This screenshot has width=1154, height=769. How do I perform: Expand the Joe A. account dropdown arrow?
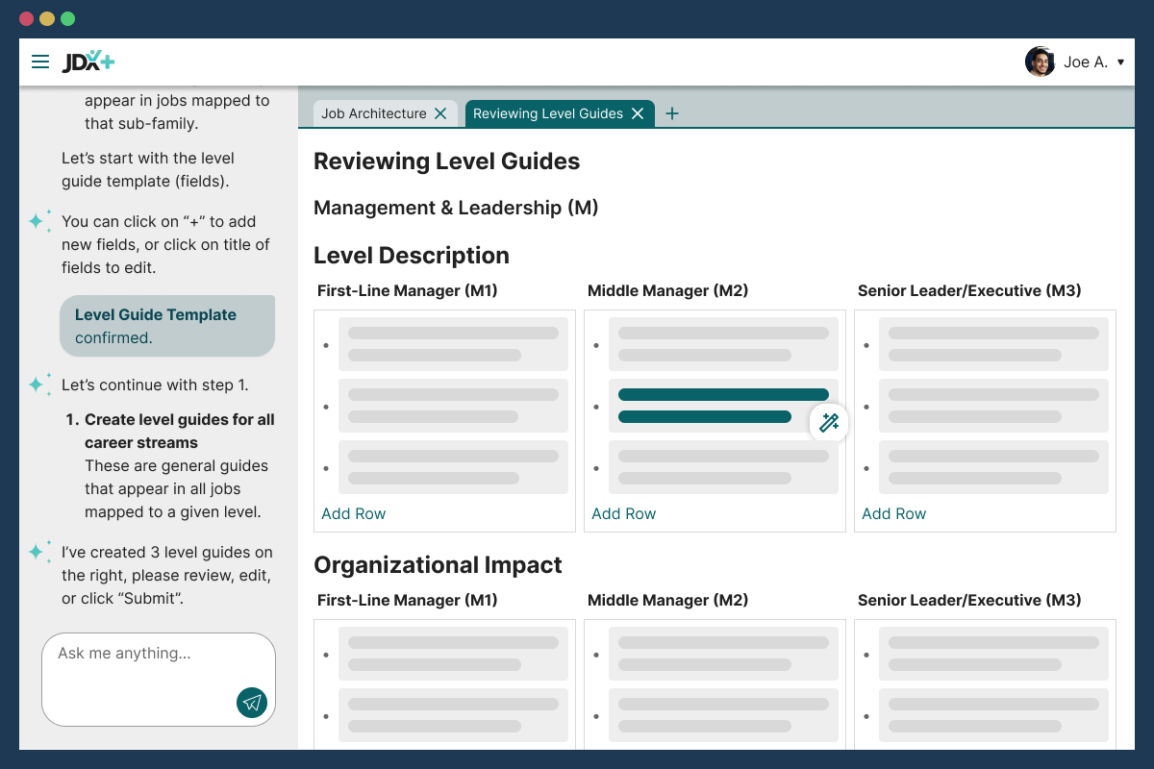1120,62
